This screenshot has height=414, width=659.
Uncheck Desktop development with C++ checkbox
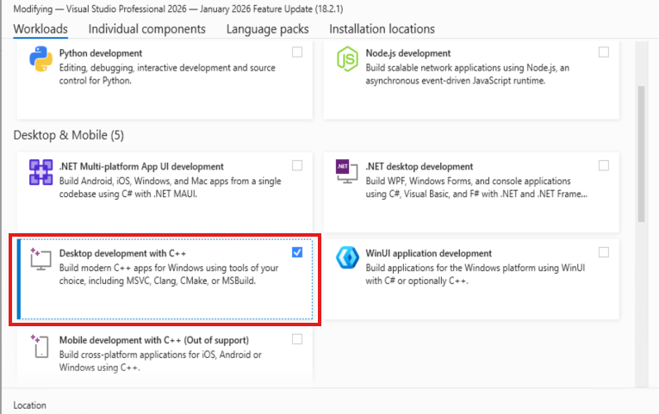point(297,252)
